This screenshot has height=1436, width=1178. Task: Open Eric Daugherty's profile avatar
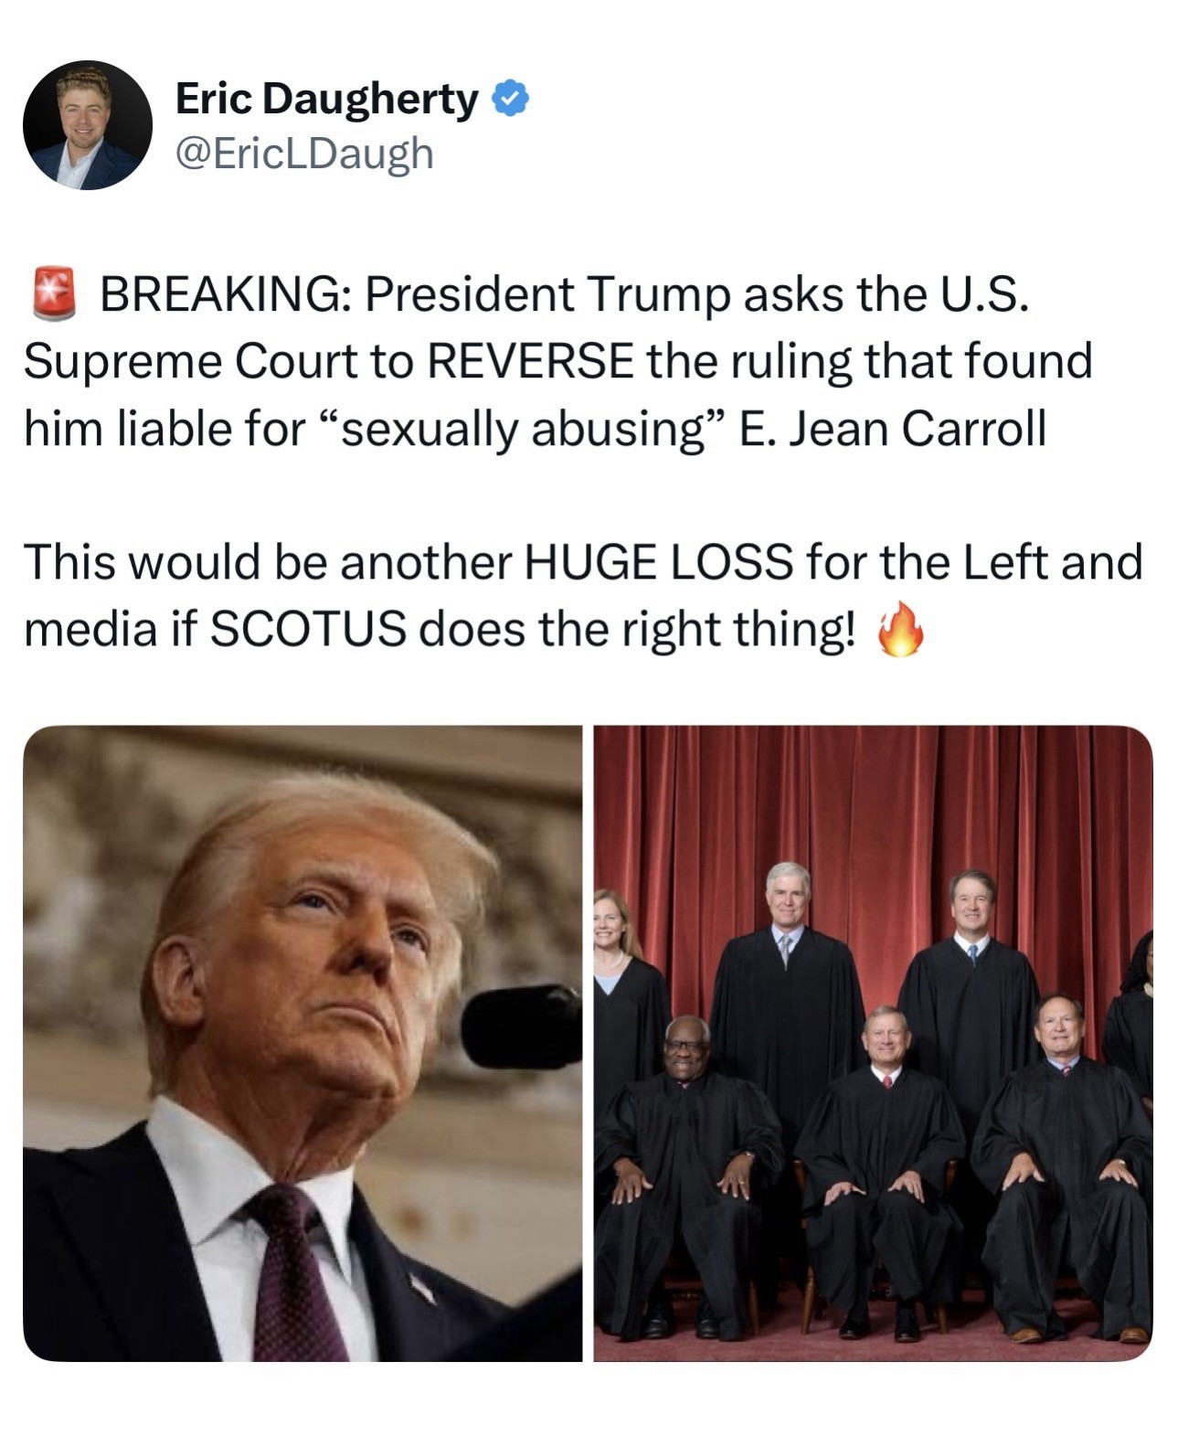[88, 125]
